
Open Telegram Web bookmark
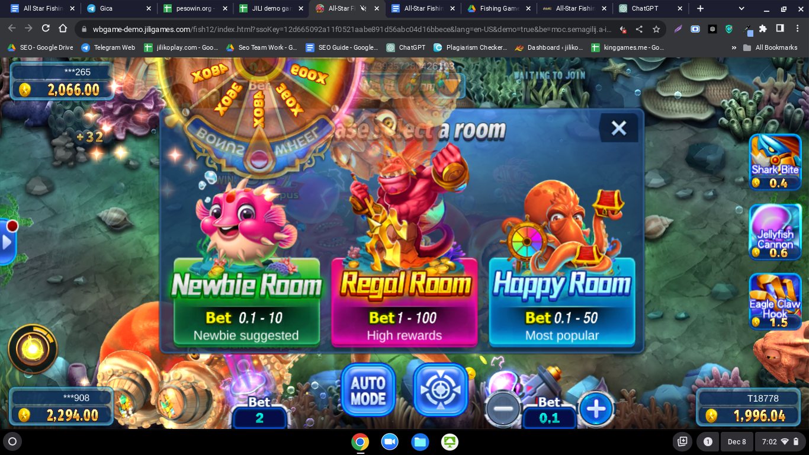[108, 47]
